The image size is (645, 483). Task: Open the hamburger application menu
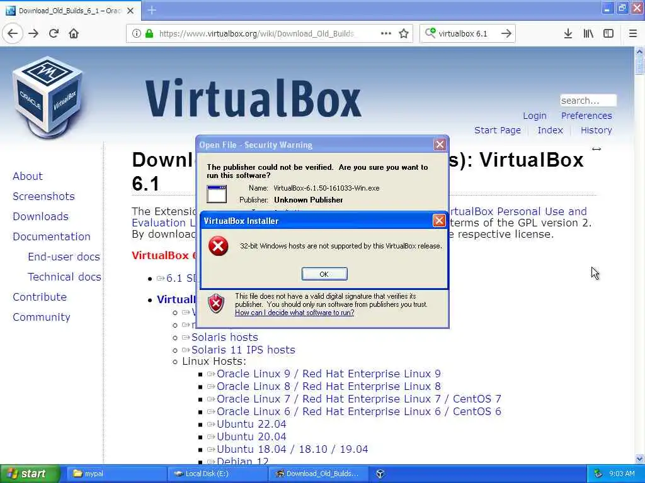(x=632, y=33)
